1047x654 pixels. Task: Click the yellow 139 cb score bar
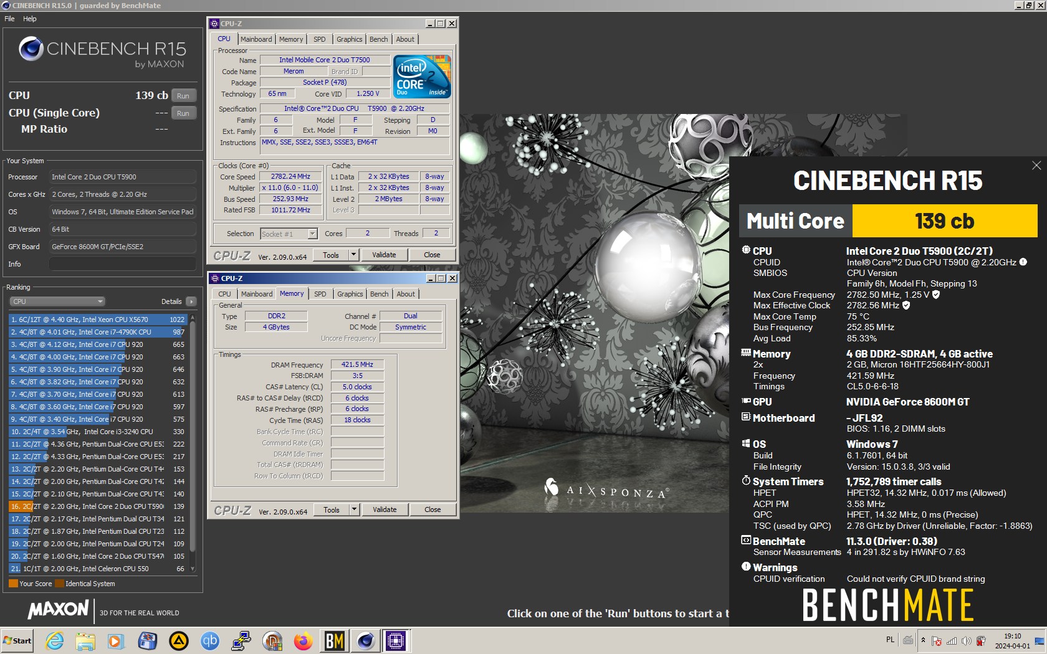(x=945, y=221)
